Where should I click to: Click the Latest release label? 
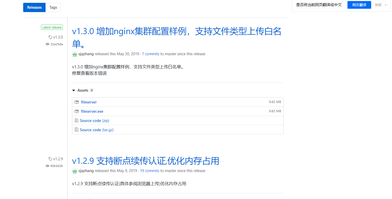pos(52,27)
